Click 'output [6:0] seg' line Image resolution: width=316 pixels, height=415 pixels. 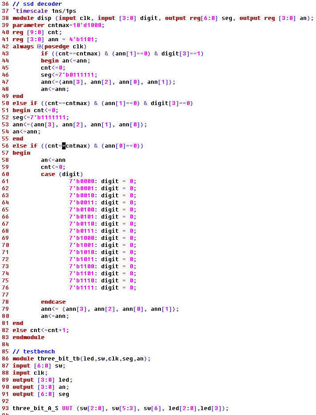[x=40, y=394]
